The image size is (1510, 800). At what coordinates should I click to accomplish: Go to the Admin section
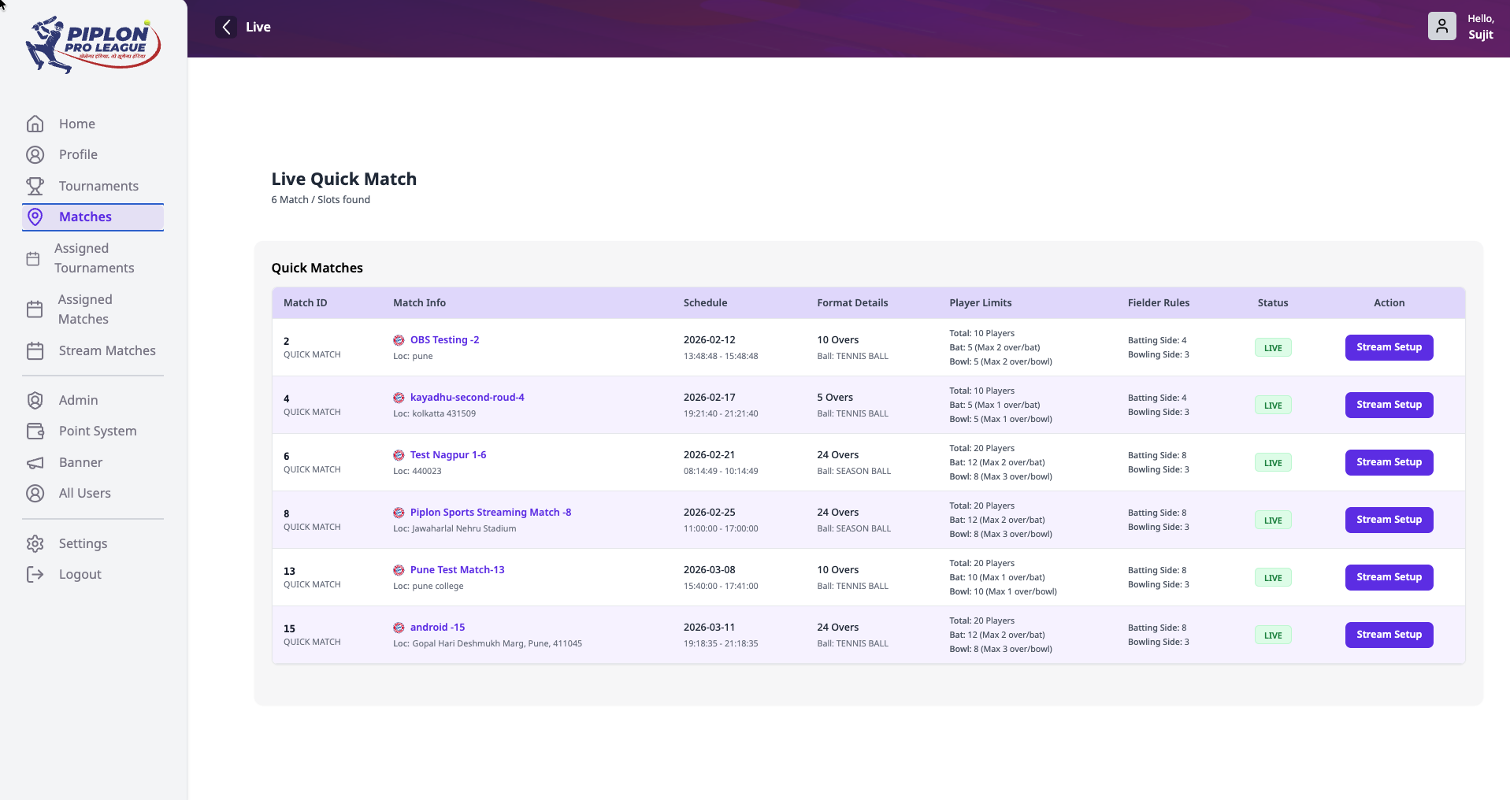tap(93, 400)
